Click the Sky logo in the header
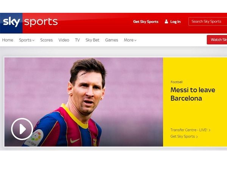 pos(11,22)
